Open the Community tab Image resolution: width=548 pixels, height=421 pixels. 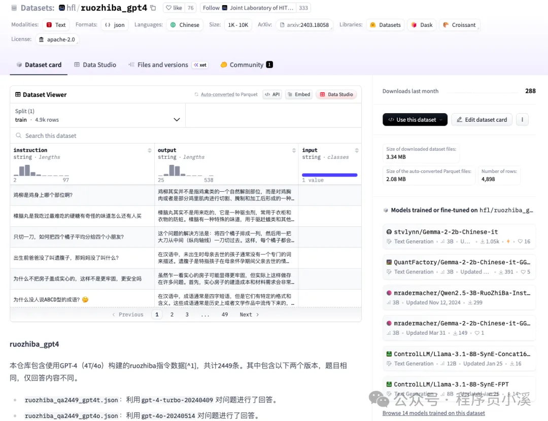pyautogui.click(x=247, y=64)
